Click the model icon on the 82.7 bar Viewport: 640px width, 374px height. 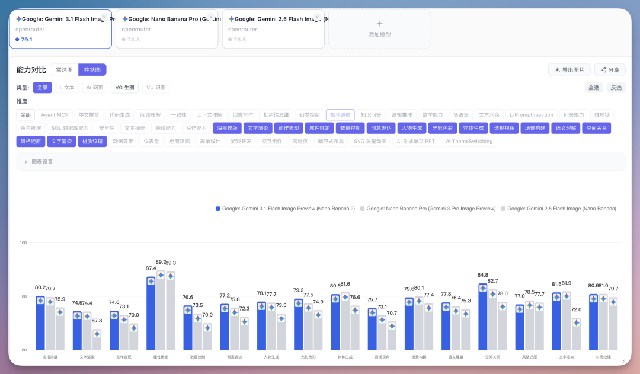pyautogui.click(x=492, y=294)
